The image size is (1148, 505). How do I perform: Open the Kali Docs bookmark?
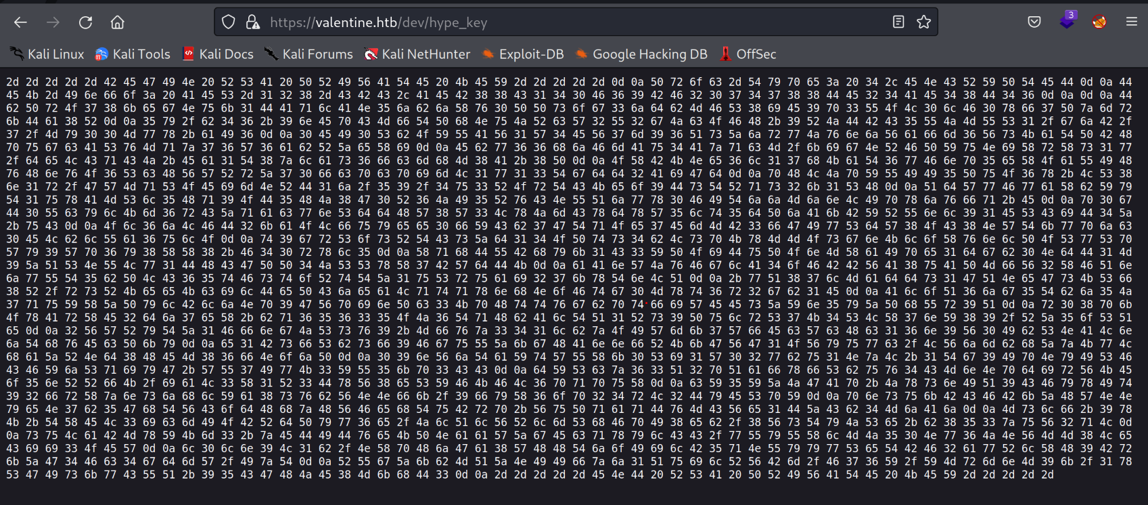pyautogui.click(x=218, y=54)
